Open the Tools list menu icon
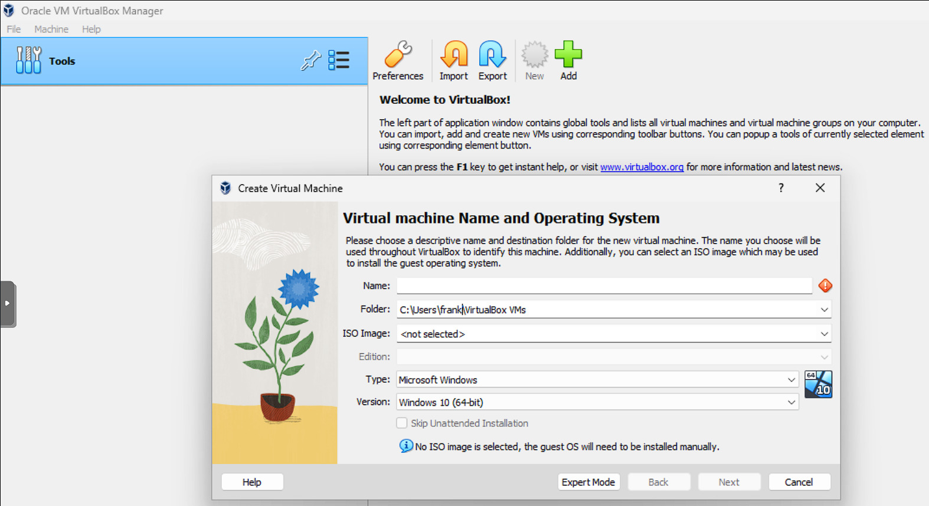Viewport: 929px width, 506px height. point(339,60)
